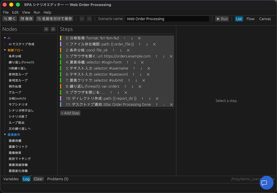Delete step 8 繰り返し(foreach)

click(x=140, y=87)
